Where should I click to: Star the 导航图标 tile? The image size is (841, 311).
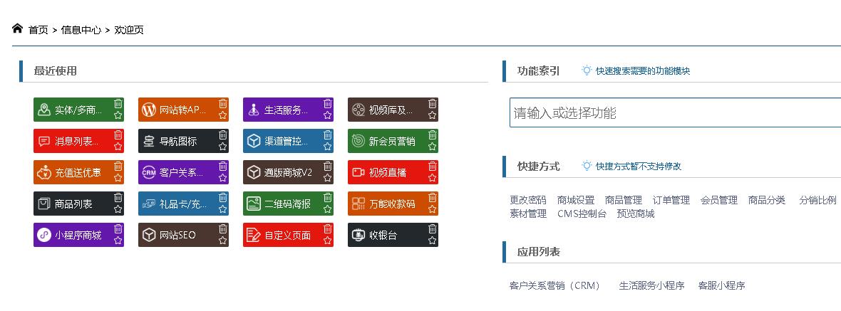coord(222,146)
